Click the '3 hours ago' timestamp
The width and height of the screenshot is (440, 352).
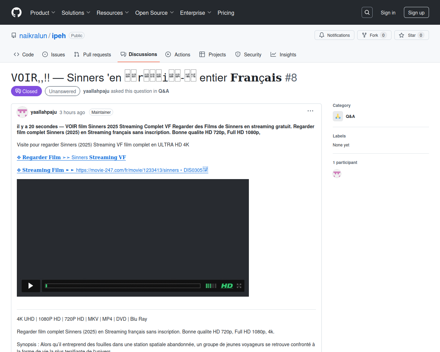pos(72,112)
